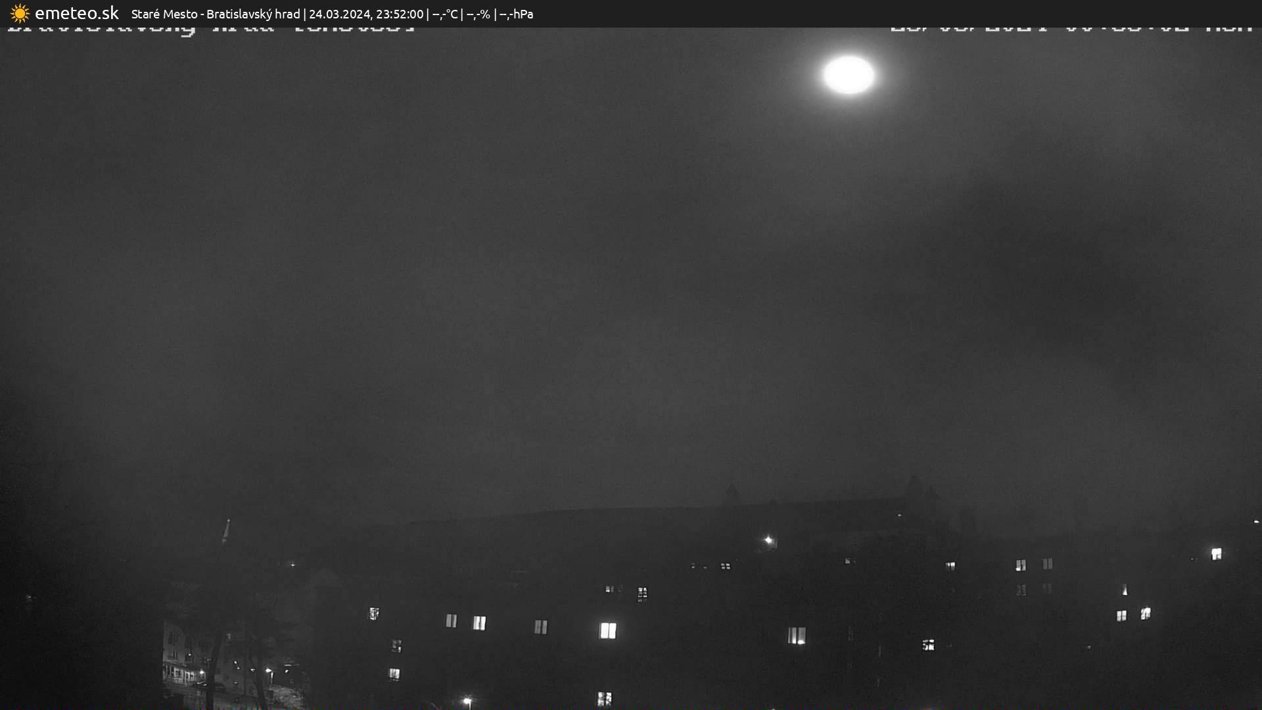Screen dimensions: 1262x710
Task: Click the humidity percentage reading
Action: pyautogui.click(x=478, y=14)
